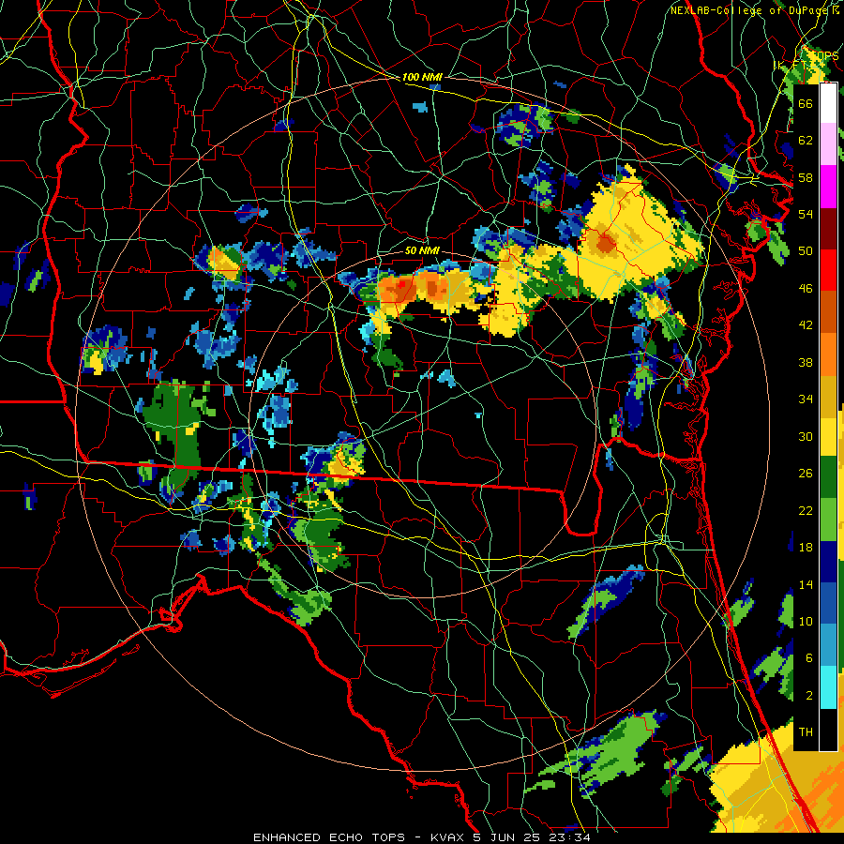This screenshot has height=844, width=844.
Task: Click the 66 value on legend scale
Action: pos(806,103)
